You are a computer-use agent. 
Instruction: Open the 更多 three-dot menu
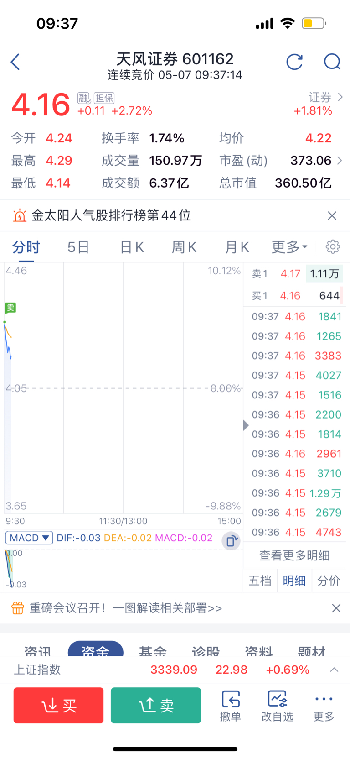[x=324, y=706]
